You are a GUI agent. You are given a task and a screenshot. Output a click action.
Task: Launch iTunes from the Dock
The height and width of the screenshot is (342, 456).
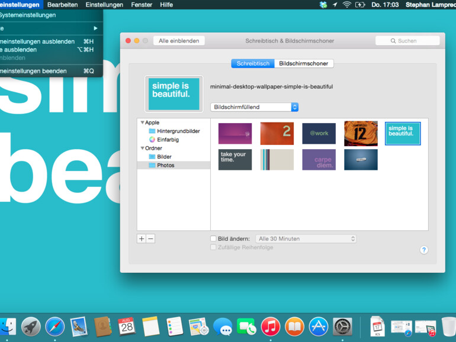[270, 327]
